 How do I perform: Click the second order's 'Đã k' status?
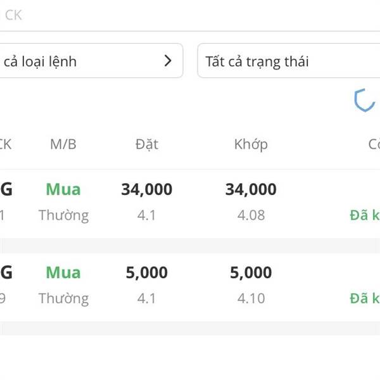(x=365, y=298)
